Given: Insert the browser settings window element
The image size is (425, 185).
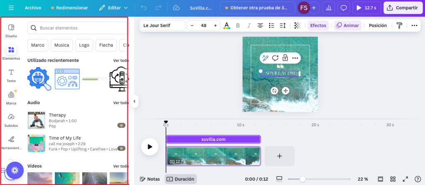Looking at the screenshot, I should (x=67, y=79).
